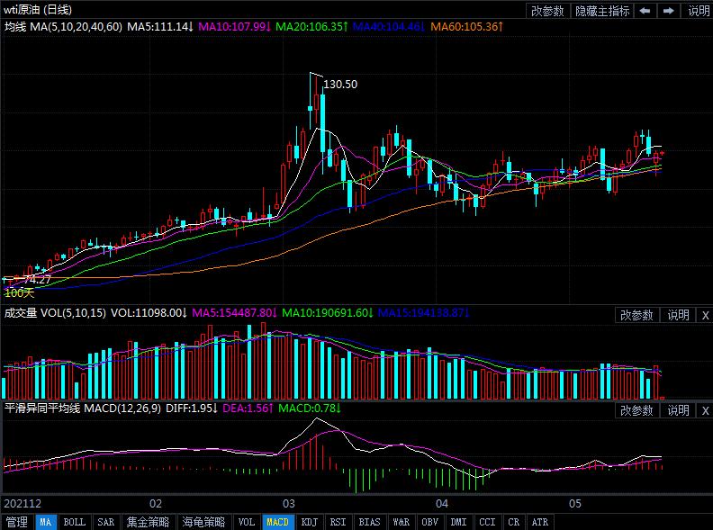This screenshot has height=530, width=713.
Task: Switch to 集金策略 strategy tab
Action: click(x=149, y=522)
